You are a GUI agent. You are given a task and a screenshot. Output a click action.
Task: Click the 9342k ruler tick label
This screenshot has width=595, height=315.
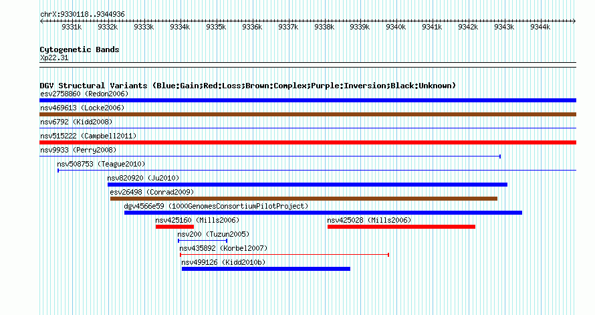pyautogui.click(x=468, y=27)
